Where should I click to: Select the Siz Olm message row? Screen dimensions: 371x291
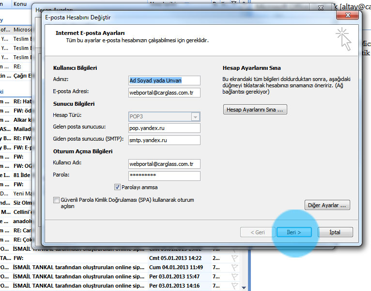click(x=16, y=203)
